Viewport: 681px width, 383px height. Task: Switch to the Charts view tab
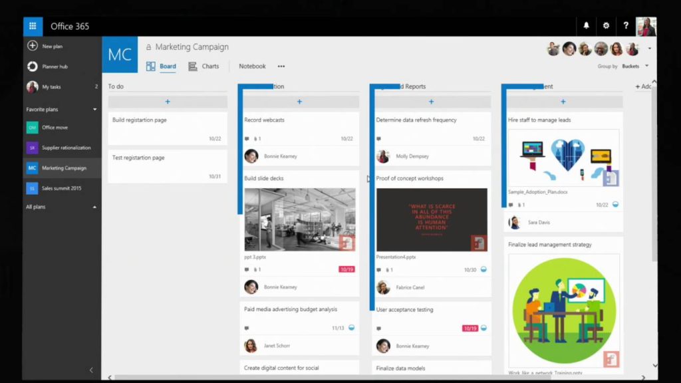204,66
